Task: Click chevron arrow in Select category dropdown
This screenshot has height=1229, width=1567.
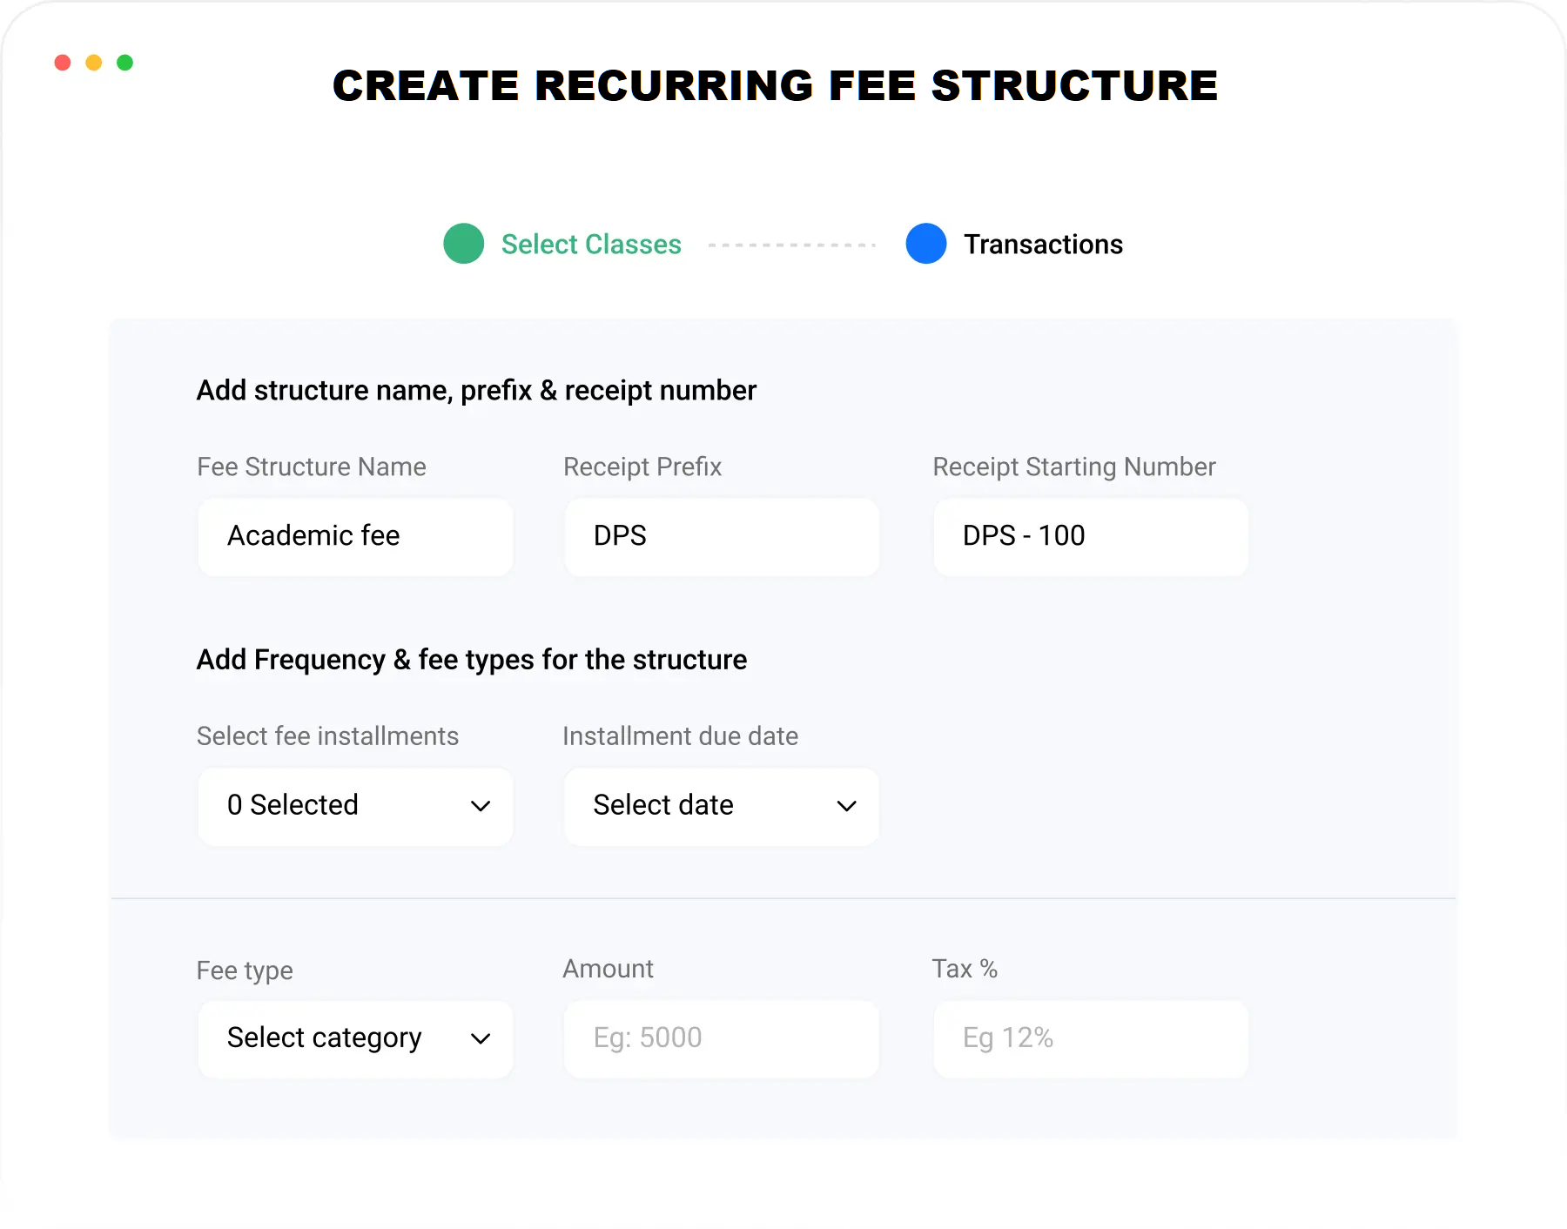Action: pyautogui.click(x=481, y=1038)
